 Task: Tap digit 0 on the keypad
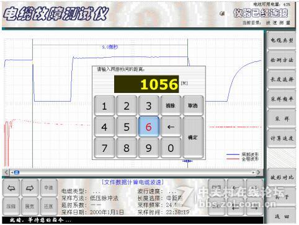171,148
